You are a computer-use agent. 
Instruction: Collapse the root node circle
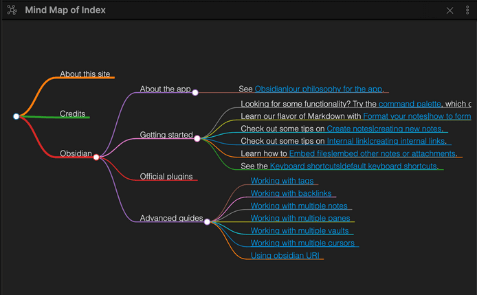(x=16, y=116)
